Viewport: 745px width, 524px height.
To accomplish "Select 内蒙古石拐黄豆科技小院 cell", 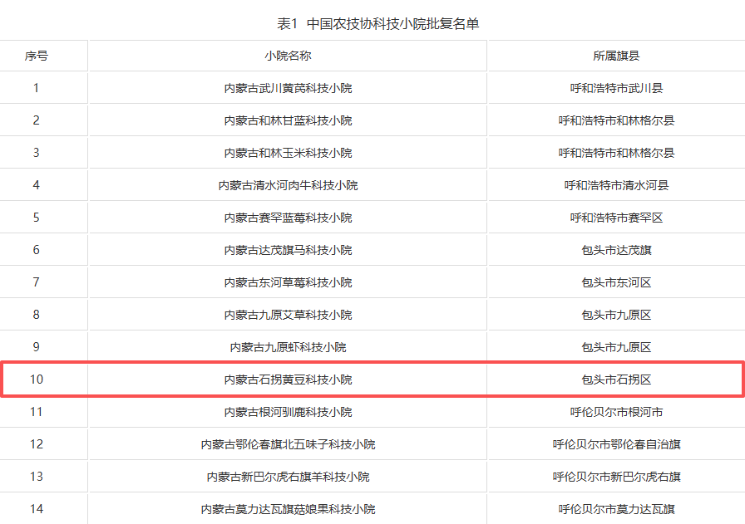I will tap(288, 380).
